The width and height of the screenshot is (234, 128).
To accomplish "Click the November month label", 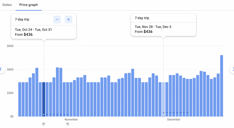I will tap(71, 120).
